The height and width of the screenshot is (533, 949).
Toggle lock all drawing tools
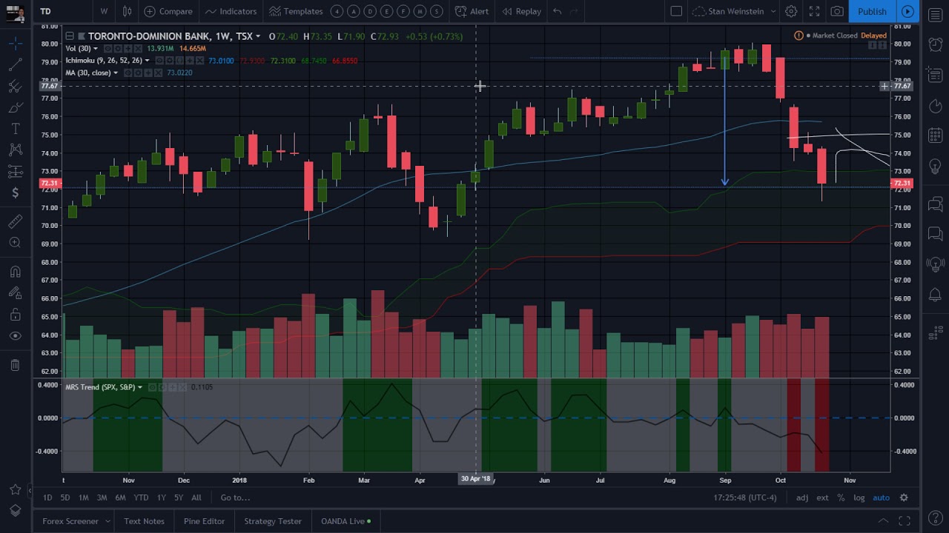point(15,315)
